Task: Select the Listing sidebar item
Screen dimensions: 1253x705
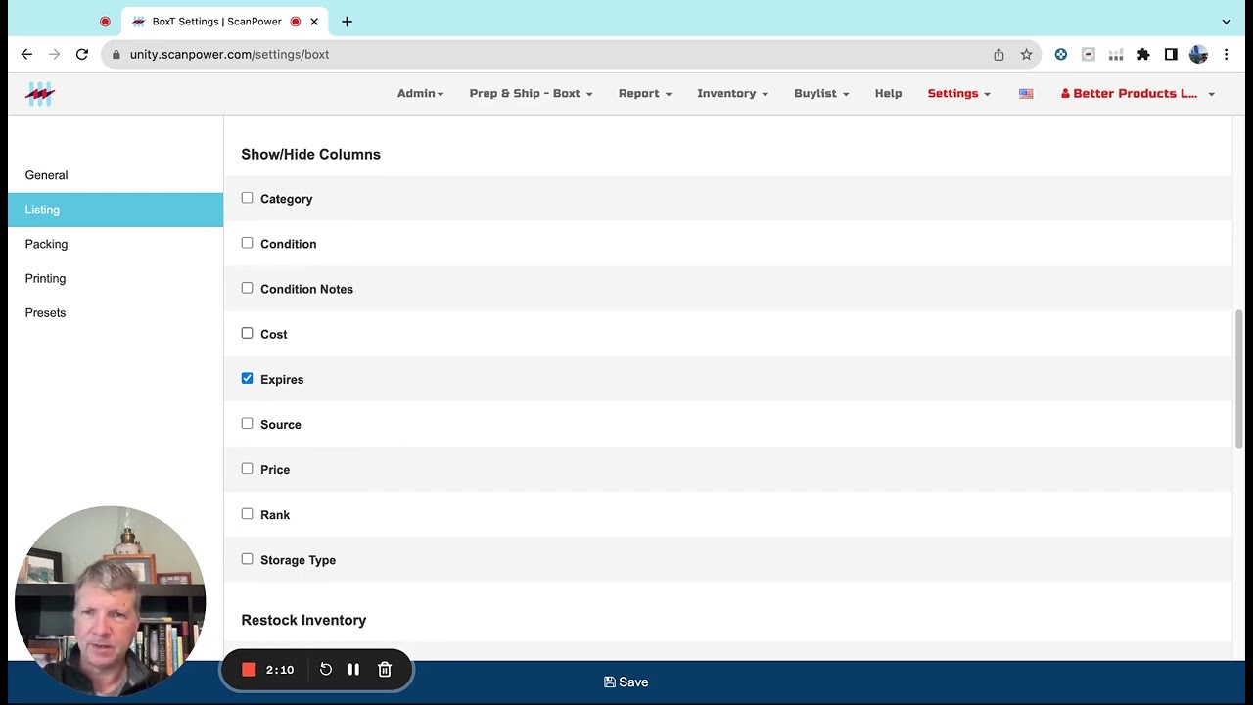Action: pyautogui.click(x=116, y=210)
